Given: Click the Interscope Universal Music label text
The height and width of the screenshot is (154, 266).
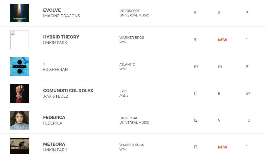Looking at the screenshot, I should [134, 13].
